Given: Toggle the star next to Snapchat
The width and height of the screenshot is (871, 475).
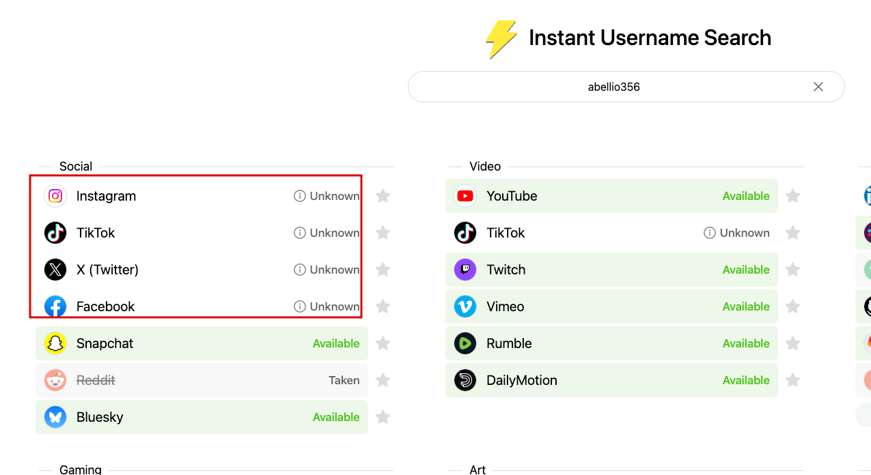Looking at the screenshot, I should [383, 343].
